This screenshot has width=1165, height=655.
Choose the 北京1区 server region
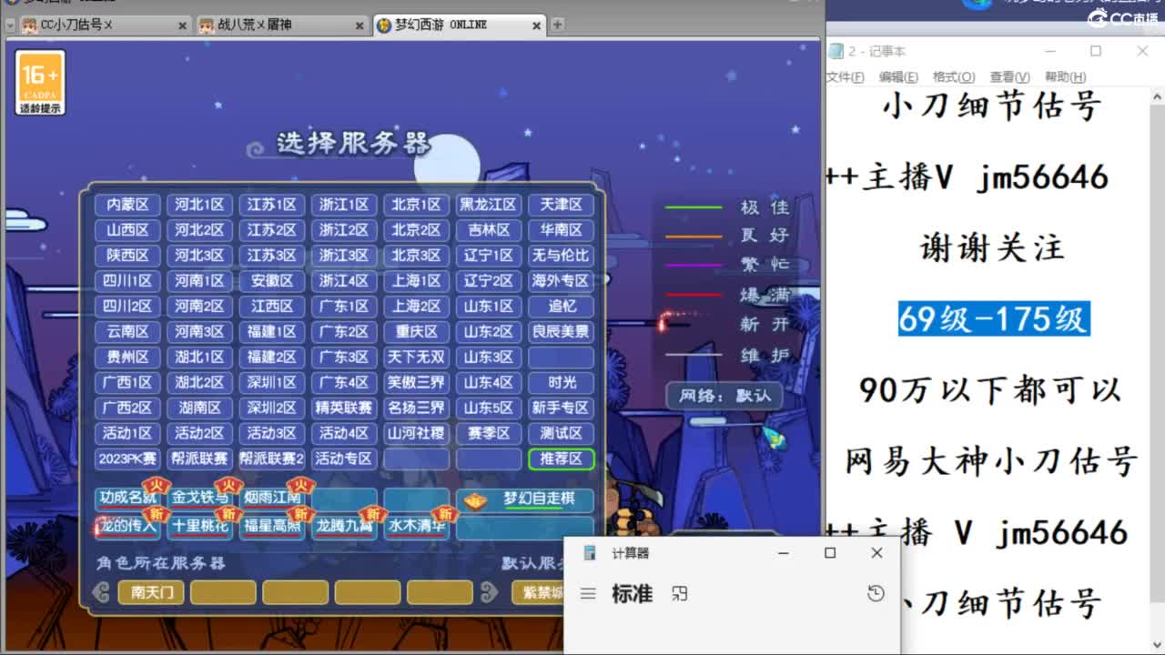416,205
